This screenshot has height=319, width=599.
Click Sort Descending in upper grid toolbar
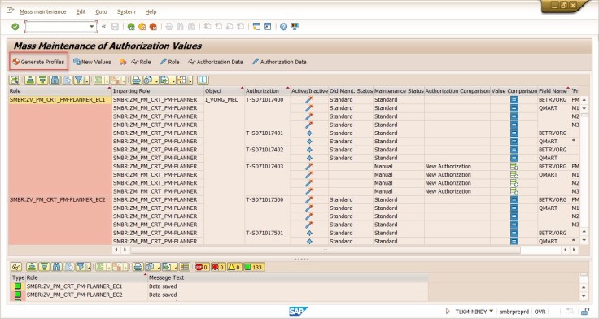[x=42, y=80]
